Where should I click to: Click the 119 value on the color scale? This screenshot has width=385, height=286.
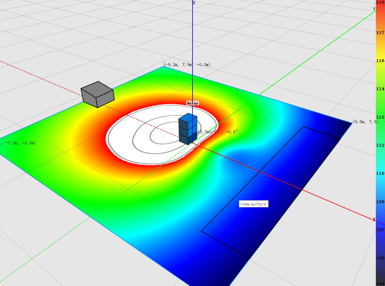tap(380, 3)
